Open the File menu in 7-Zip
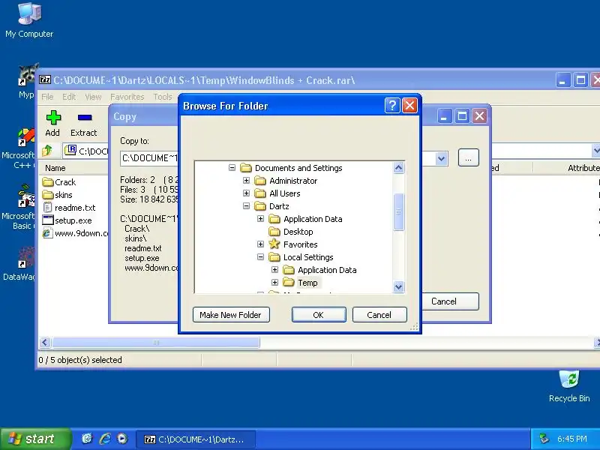600x450 pixels. pyautogui.click(x=47, y=97)
